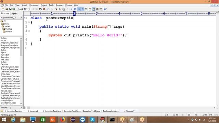Open Firefox from the Windows taskbar
Image resolution: width=219 pixels, height=123 pixels.
[x=63, y=120]
